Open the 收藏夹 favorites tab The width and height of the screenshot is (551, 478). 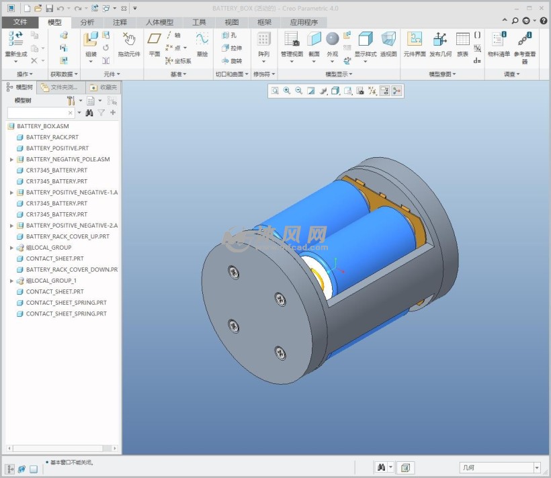pyautogui.click(x=103, y=87)
